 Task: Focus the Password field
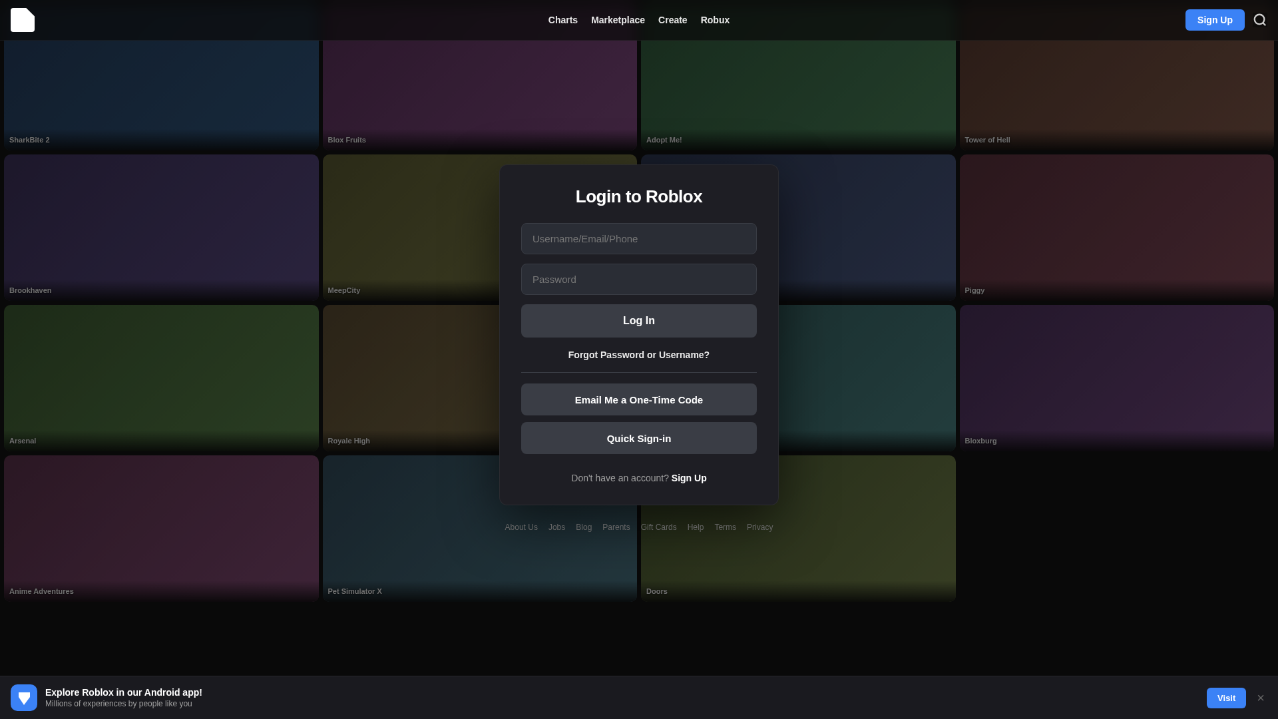click(x=639, y=279)
